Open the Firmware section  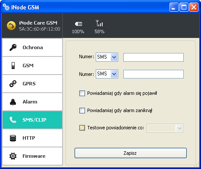32,156
